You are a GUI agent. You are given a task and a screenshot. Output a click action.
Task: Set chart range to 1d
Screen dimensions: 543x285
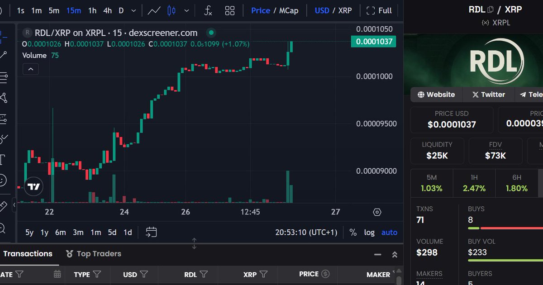coord(128,233)
